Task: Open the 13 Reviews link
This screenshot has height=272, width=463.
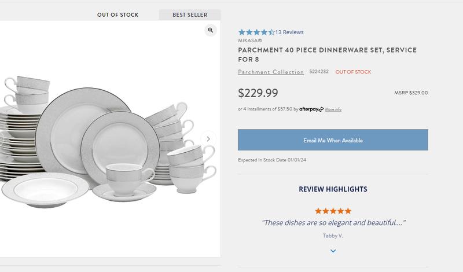Action: [x=289, y=32]
